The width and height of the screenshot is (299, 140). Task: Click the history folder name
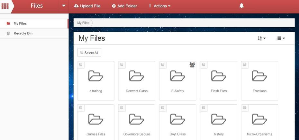pos(219,134)
